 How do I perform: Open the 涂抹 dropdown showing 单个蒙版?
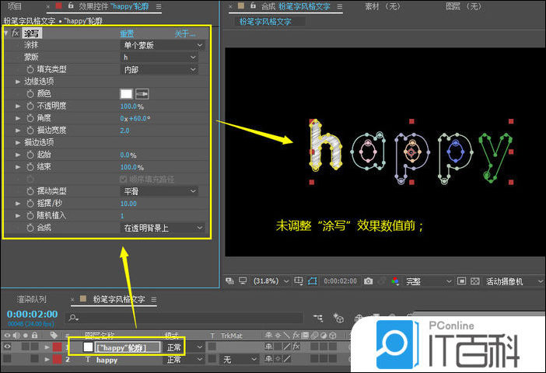(163, 45)
